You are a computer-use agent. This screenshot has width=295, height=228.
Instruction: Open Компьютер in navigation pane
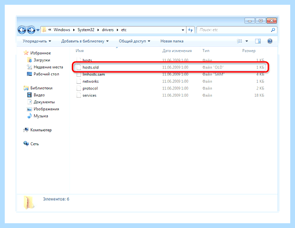(x=41, y=130)
